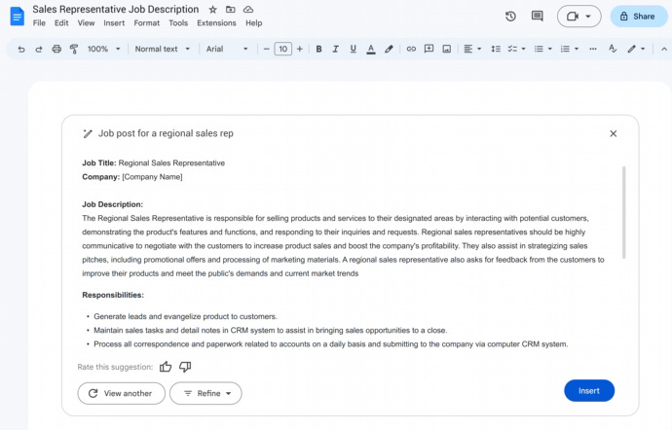Insert the generated job post

click(x=589, y=390)
